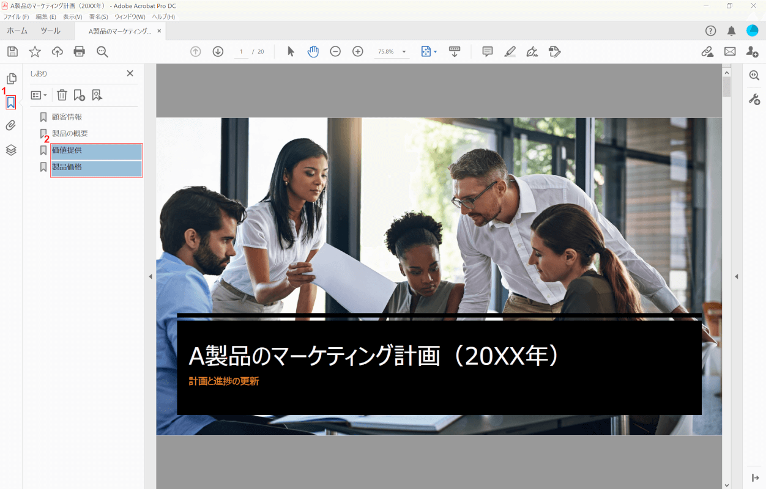This screenshot has width=766, height=489.
Task: Click the print icon in toolbar
Action: click(80, 52)
